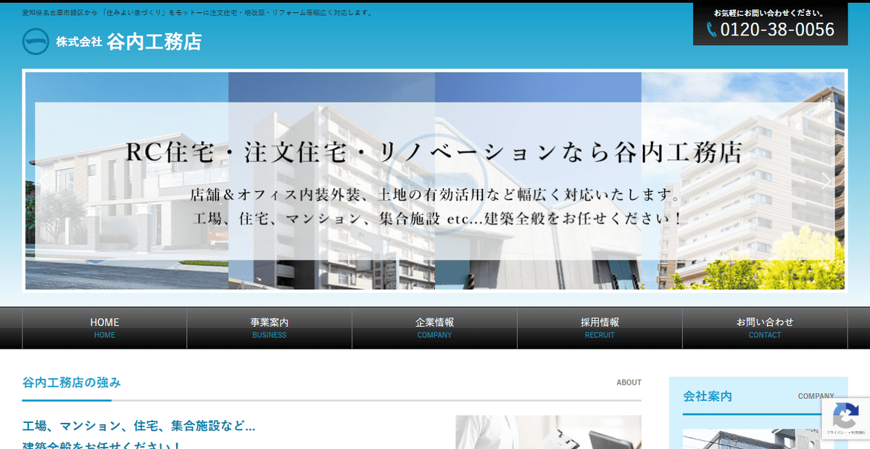
Task: Click the main hero banner slide
Action: (x=435, y=180)
